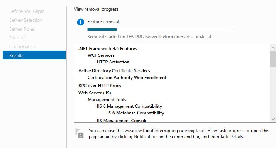Select Active Directory Certificate Services

click(x=114, y=71)
